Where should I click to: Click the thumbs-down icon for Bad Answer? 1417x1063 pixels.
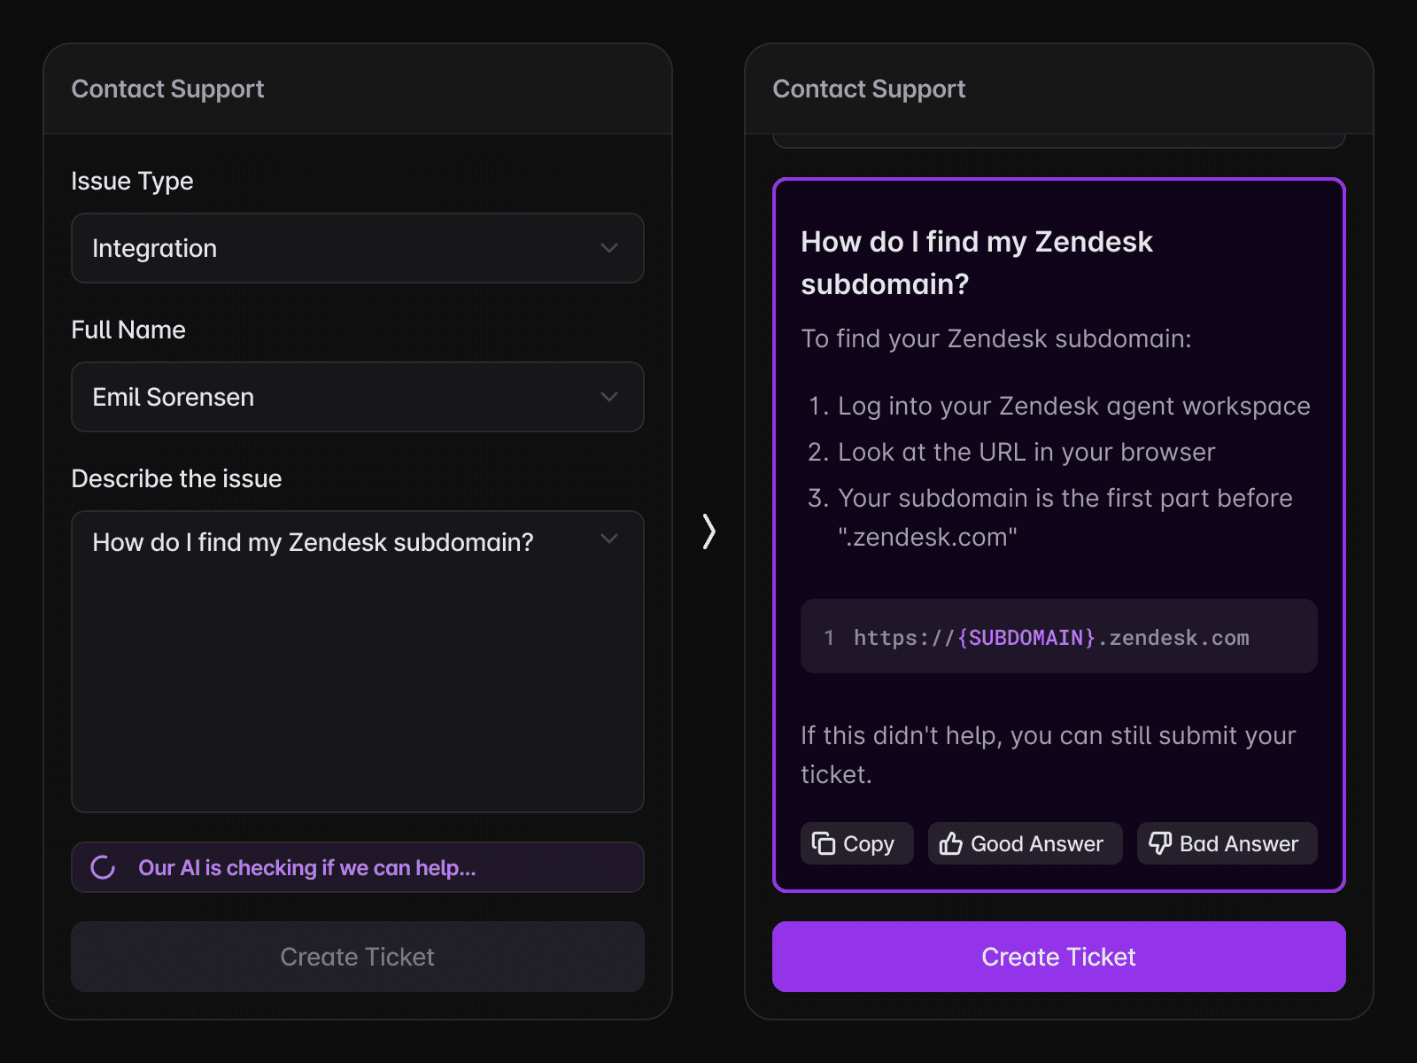point(1159,843)
